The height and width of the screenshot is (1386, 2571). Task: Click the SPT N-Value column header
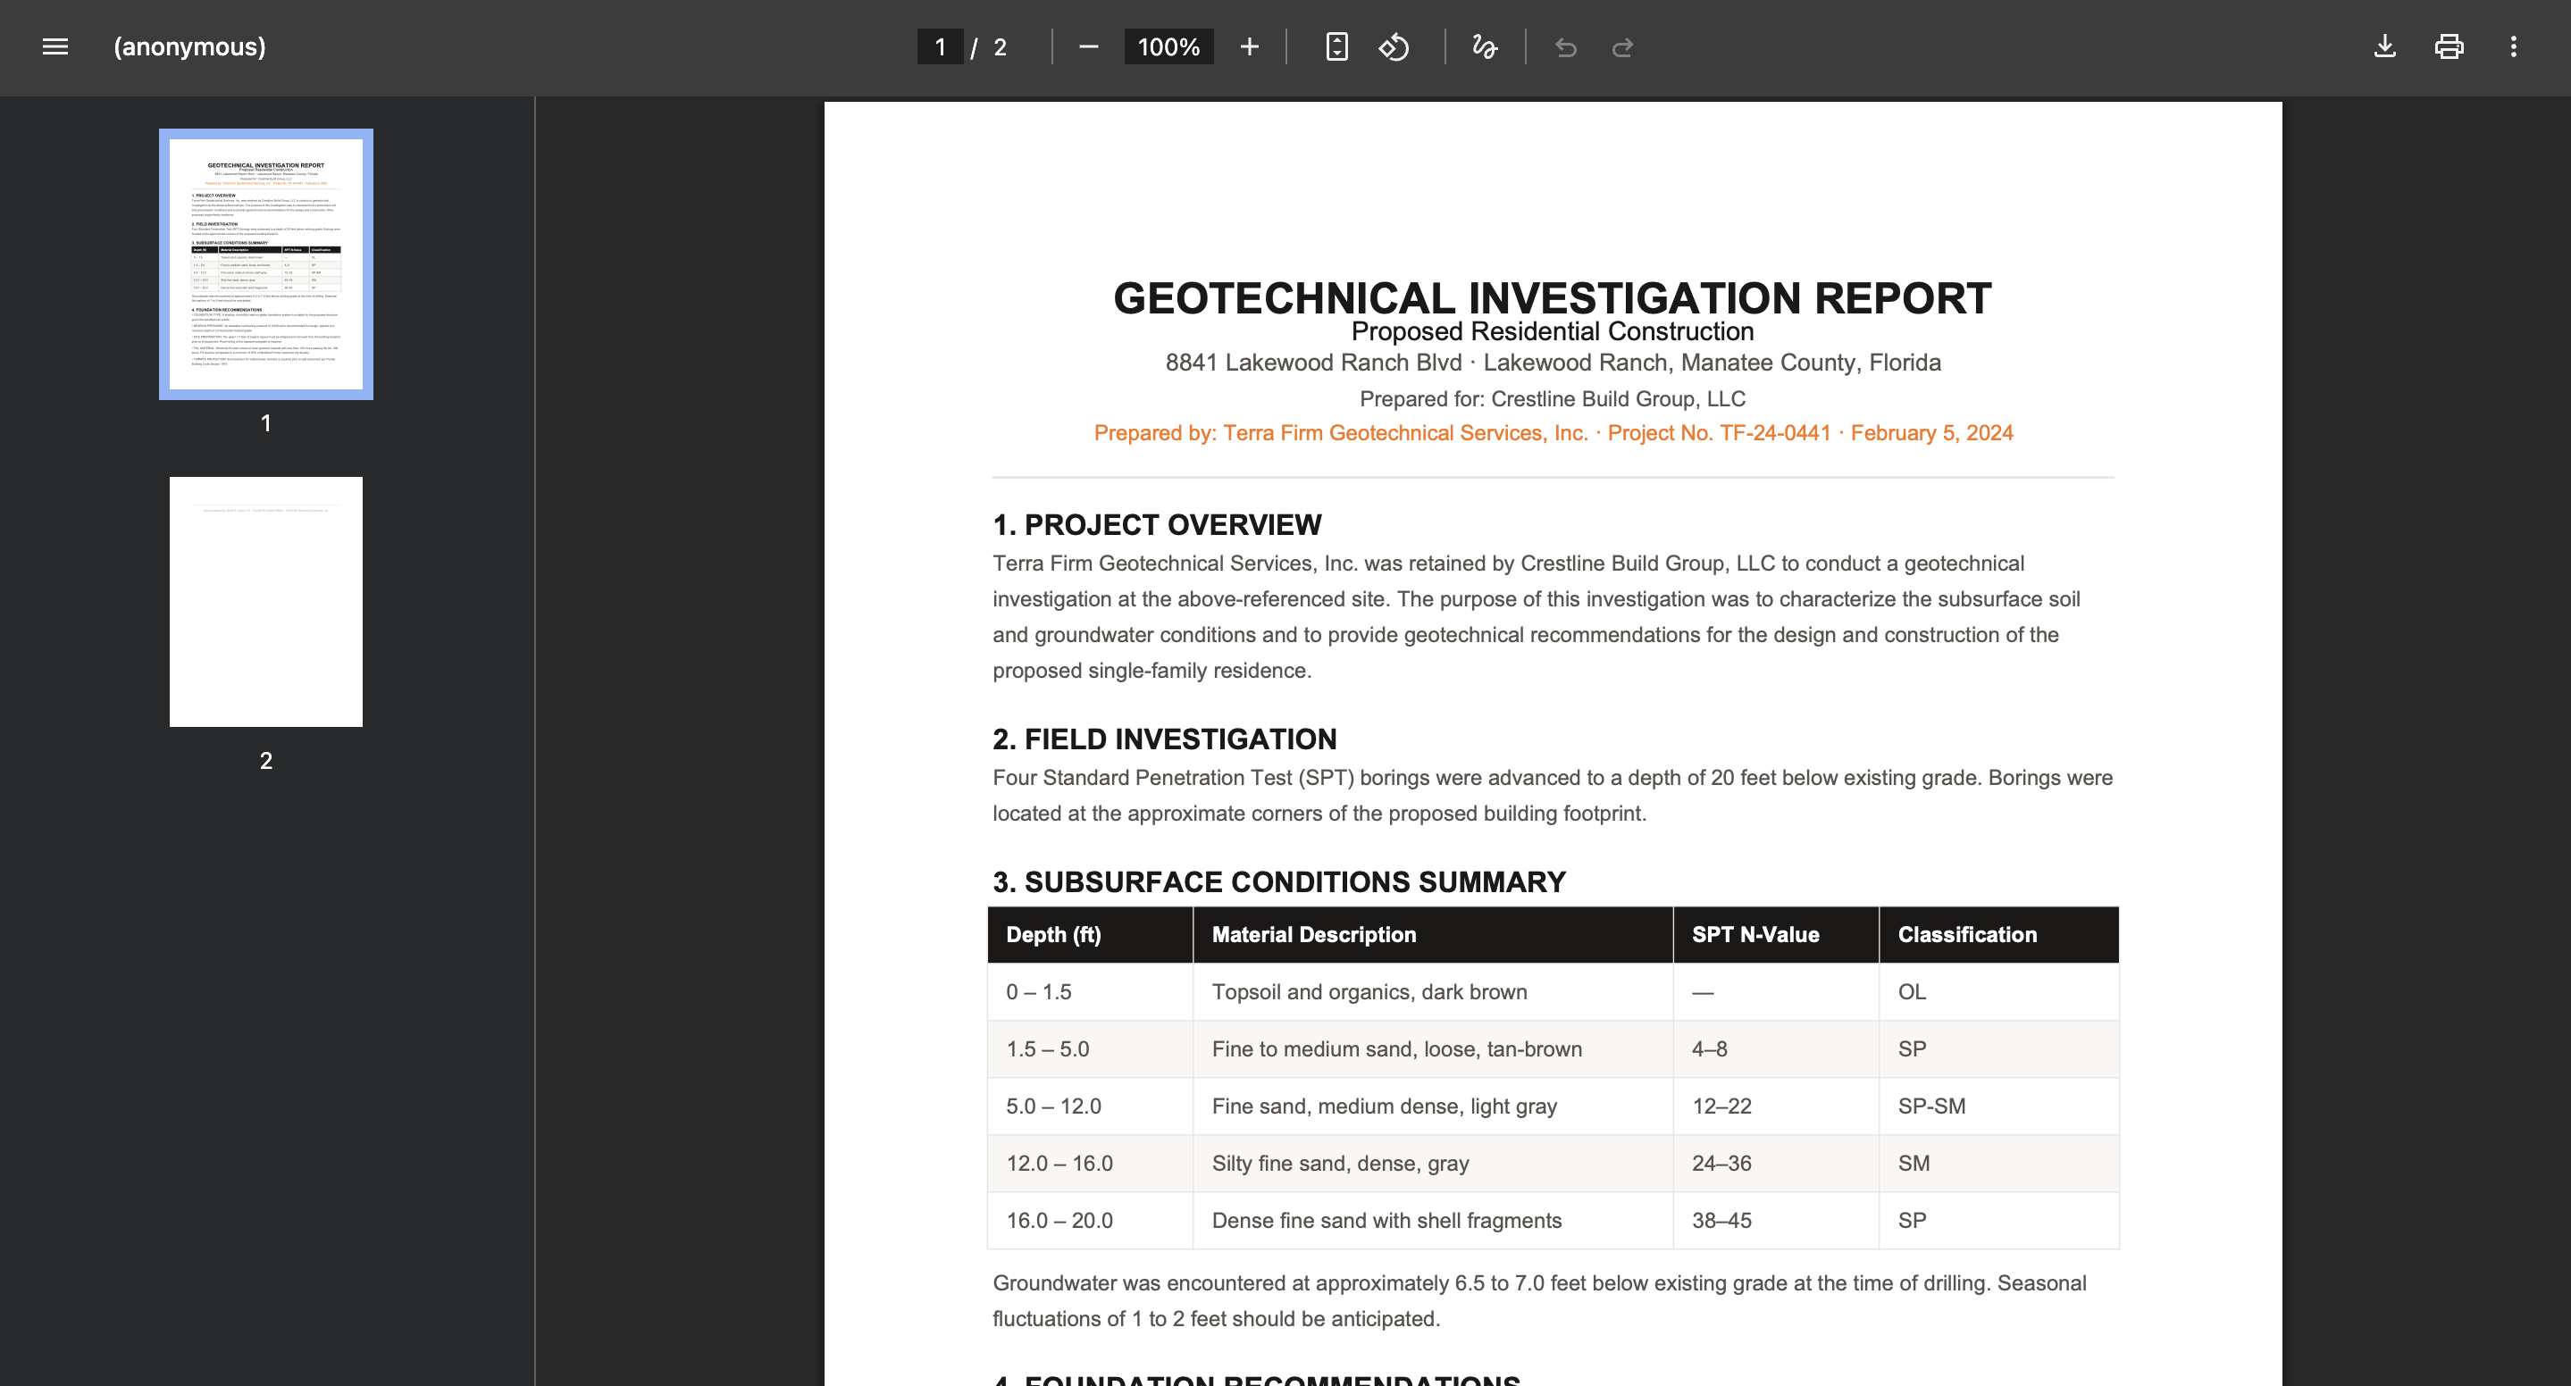(1754, 935)
